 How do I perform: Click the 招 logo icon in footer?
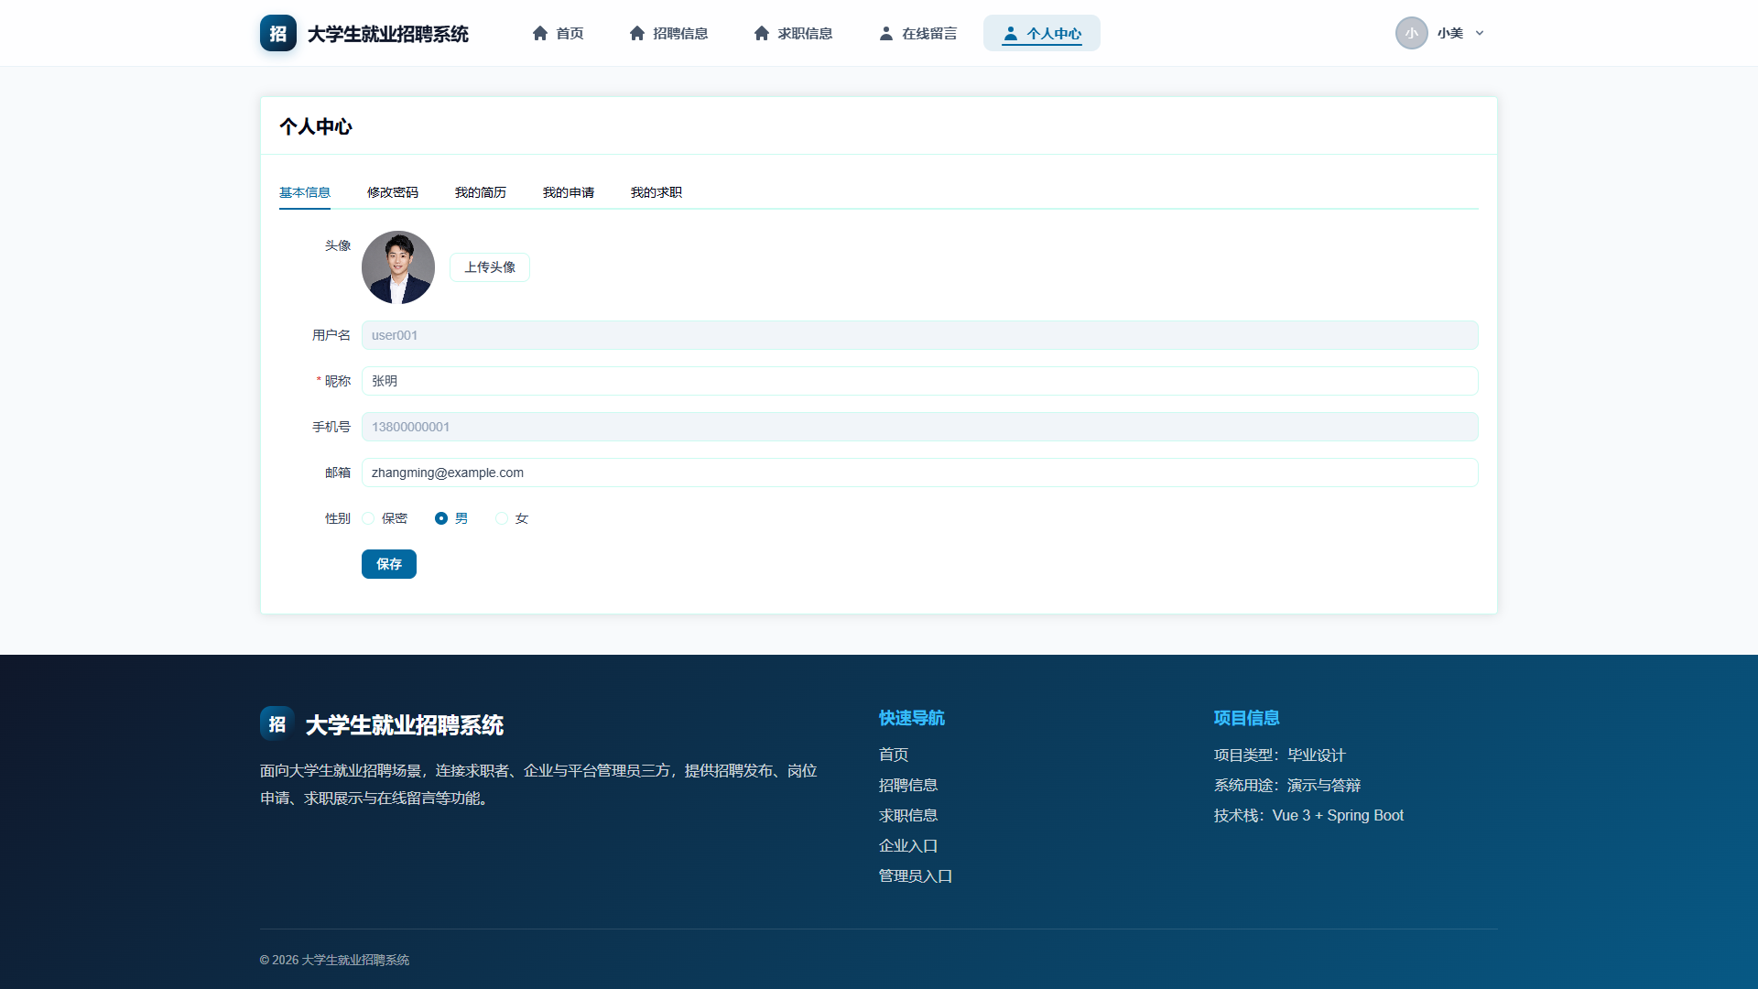point(277,723)
